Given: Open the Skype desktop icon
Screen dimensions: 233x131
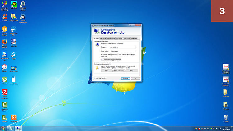Looking at the screenshot, I should point(14,55).
